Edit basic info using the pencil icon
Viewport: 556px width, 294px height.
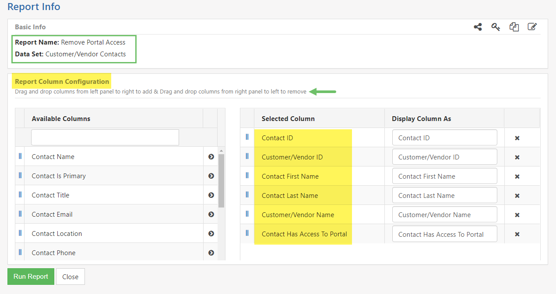point(532,27)
